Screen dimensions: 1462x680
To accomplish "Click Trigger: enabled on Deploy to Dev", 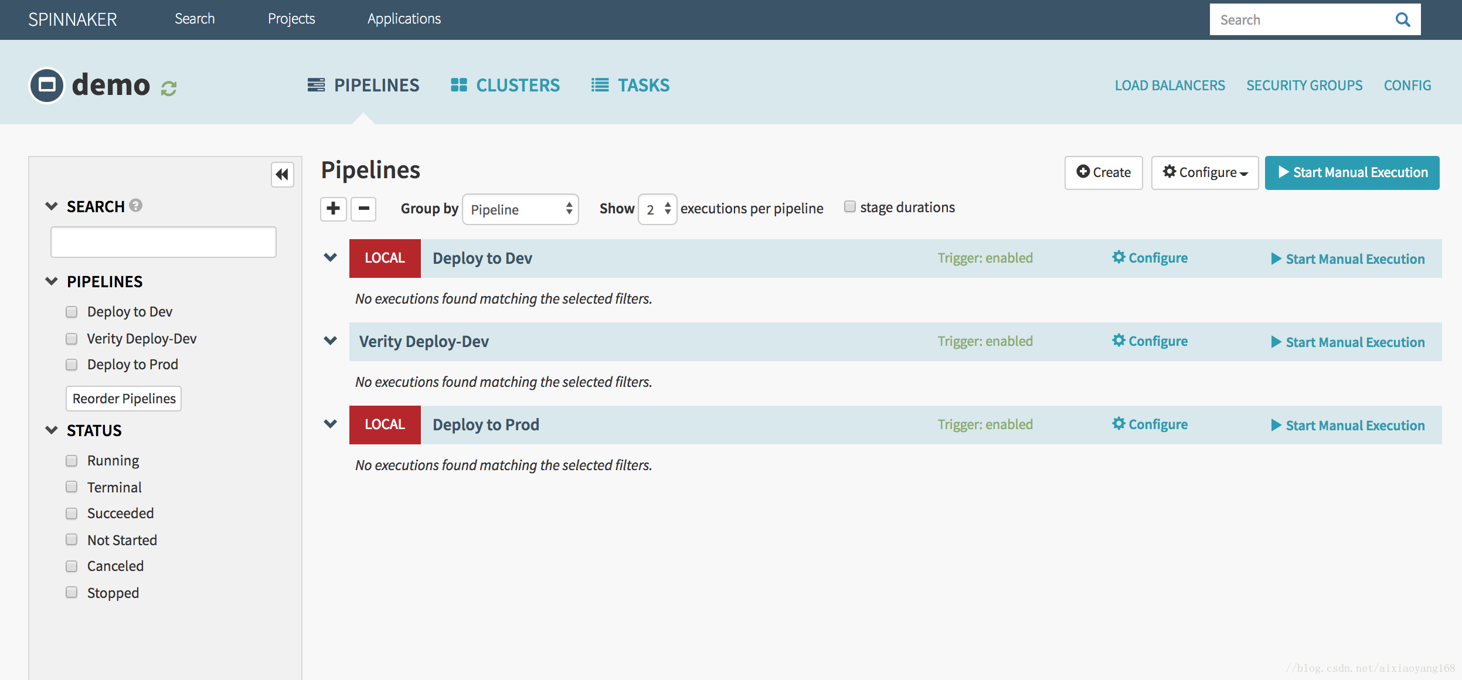I will click(985, 258).
